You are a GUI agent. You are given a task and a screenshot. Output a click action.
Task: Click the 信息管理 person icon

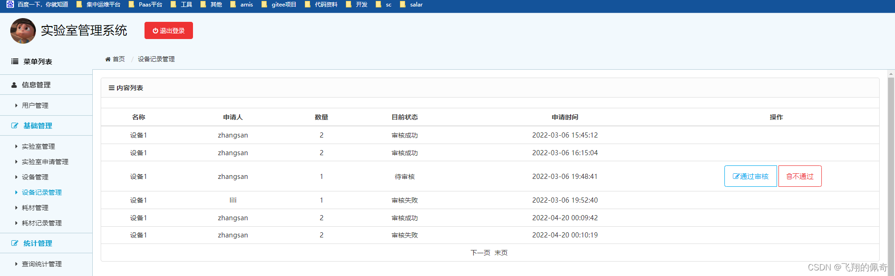click(14, 85)
